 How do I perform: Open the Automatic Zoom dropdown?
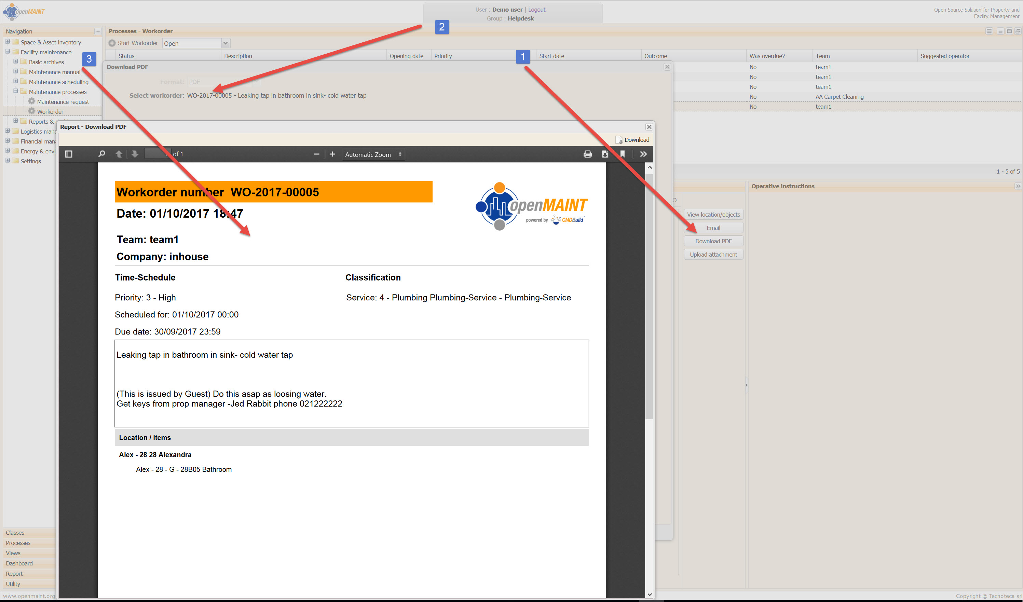click(373, 155)
